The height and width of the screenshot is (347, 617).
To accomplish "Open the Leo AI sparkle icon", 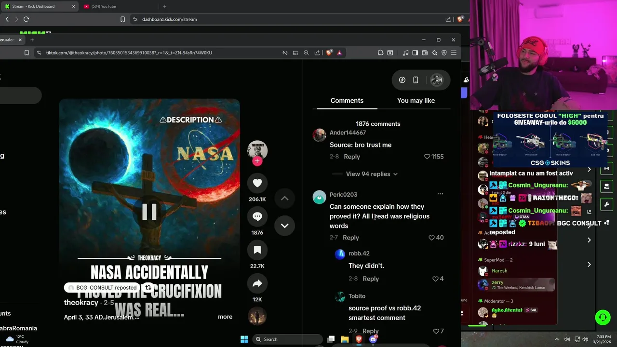I will pos(434,53).
